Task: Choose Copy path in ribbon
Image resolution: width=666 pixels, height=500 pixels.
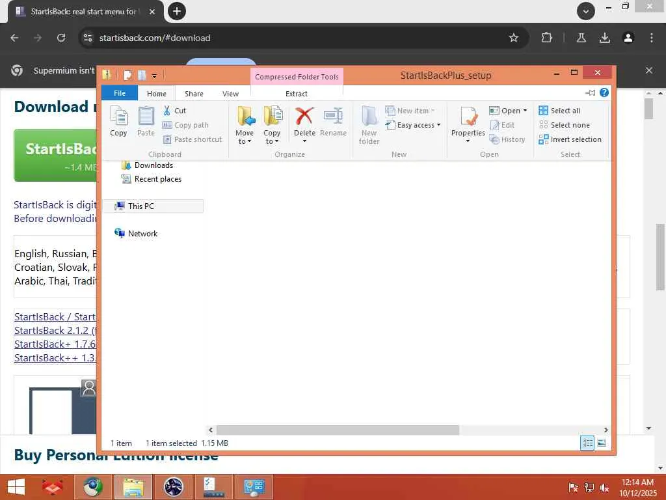Action: [185, 125]
